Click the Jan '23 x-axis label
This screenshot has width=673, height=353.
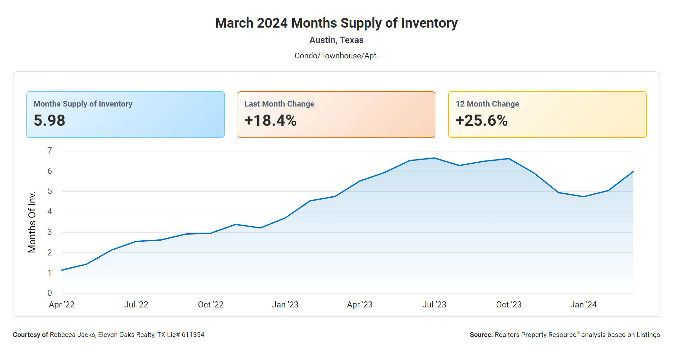click(285, 305)
